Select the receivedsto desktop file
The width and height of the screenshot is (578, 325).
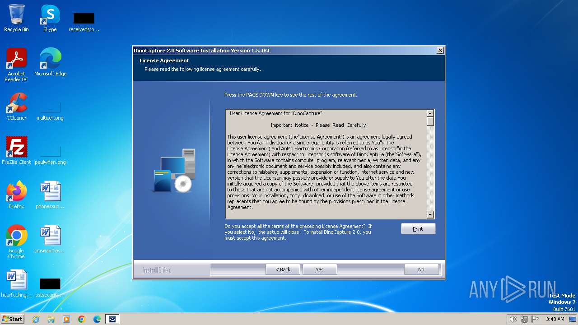coord(84,21)
